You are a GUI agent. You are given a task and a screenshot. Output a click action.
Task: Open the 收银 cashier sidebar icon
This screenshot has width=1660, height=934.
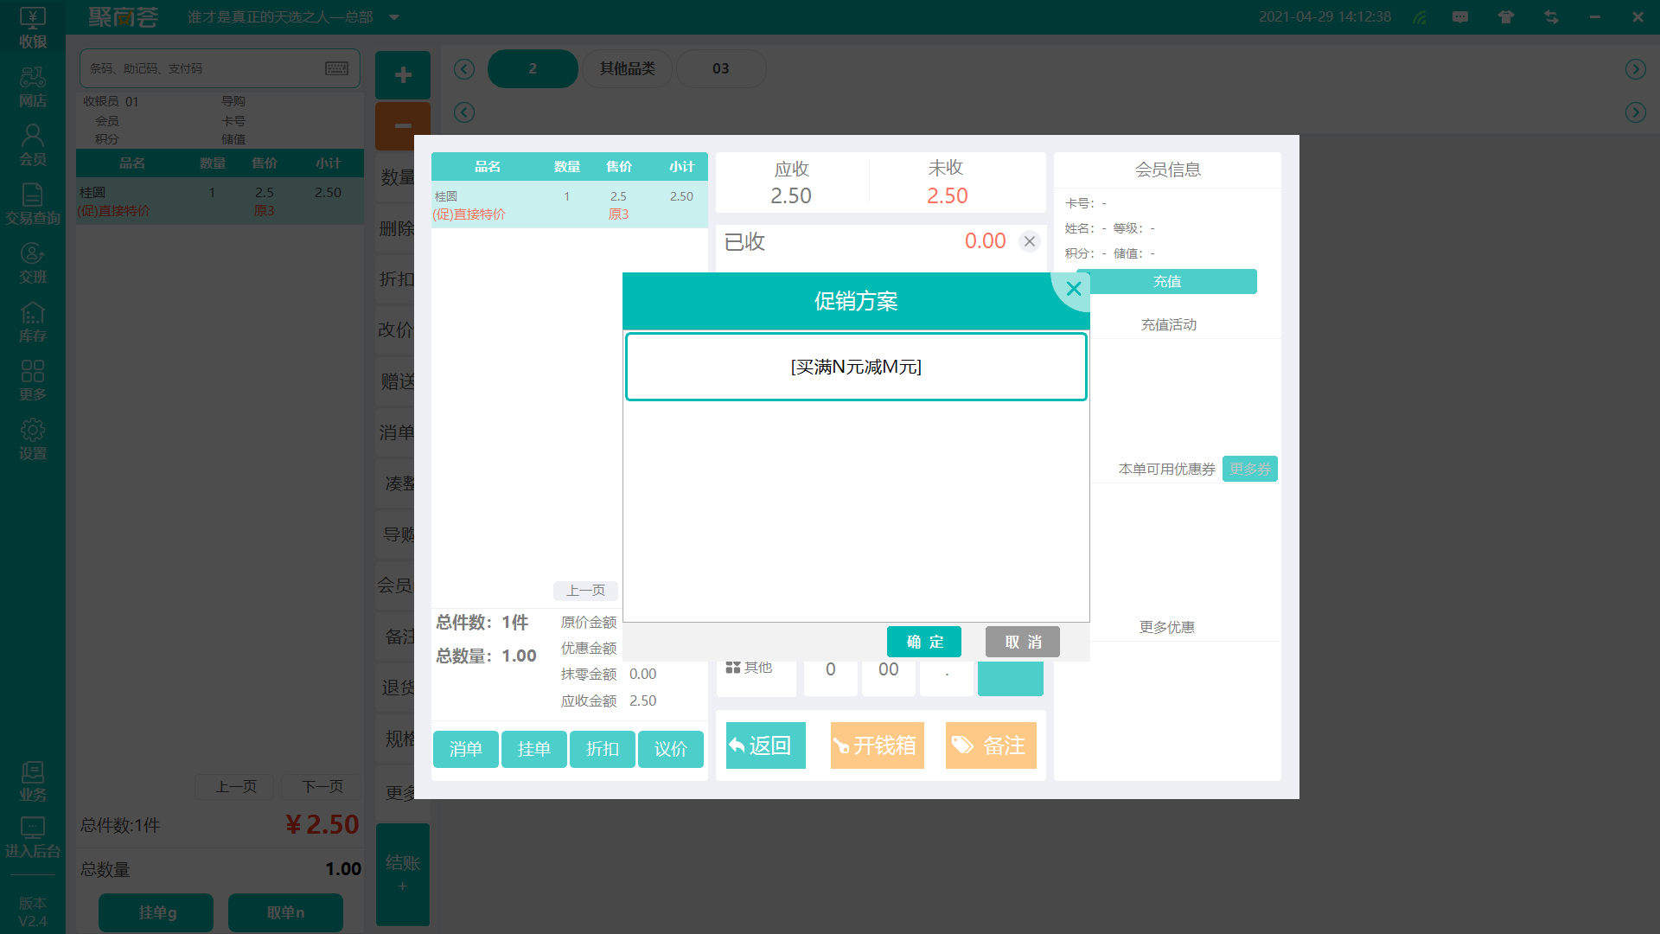coord(33,27)
